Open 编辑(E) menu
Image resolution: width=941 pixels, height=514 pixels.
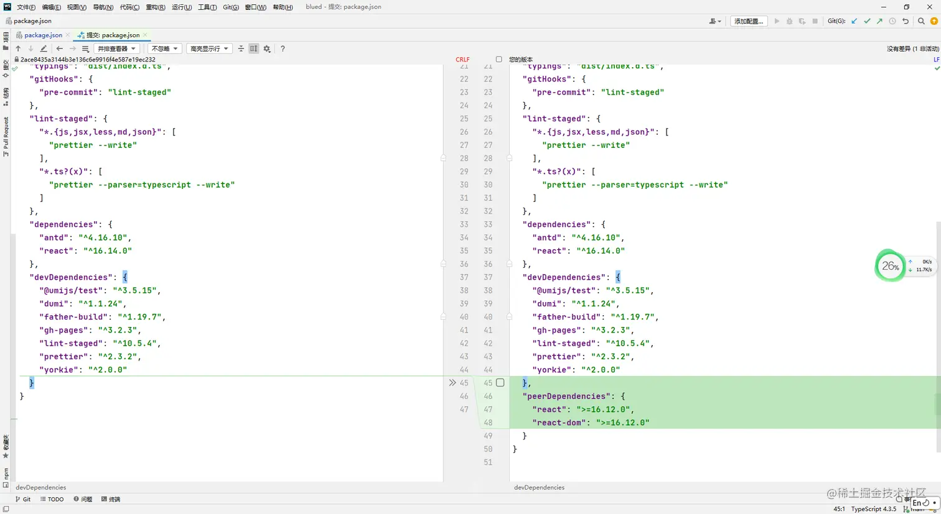tap(52, 7)
